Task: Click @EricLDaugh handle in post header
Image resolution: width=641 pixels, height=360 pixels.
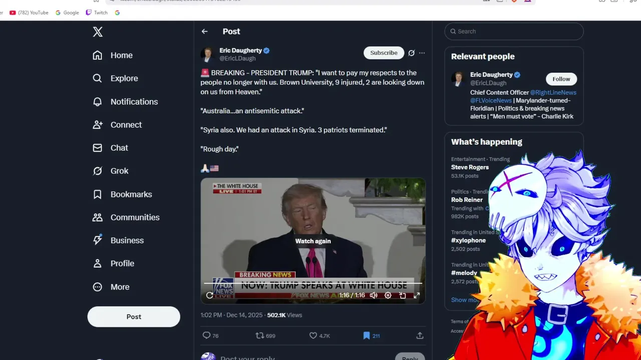Action: tap(237, 58)
